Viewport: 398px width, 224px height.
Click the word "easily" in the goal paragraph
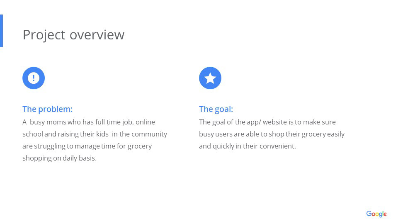point(336,134)
